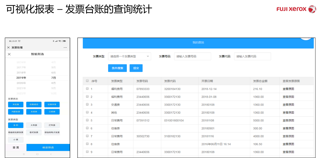The image size is (319, 158).
Task: Tap the Android home square button
Action: click(37, 154)
